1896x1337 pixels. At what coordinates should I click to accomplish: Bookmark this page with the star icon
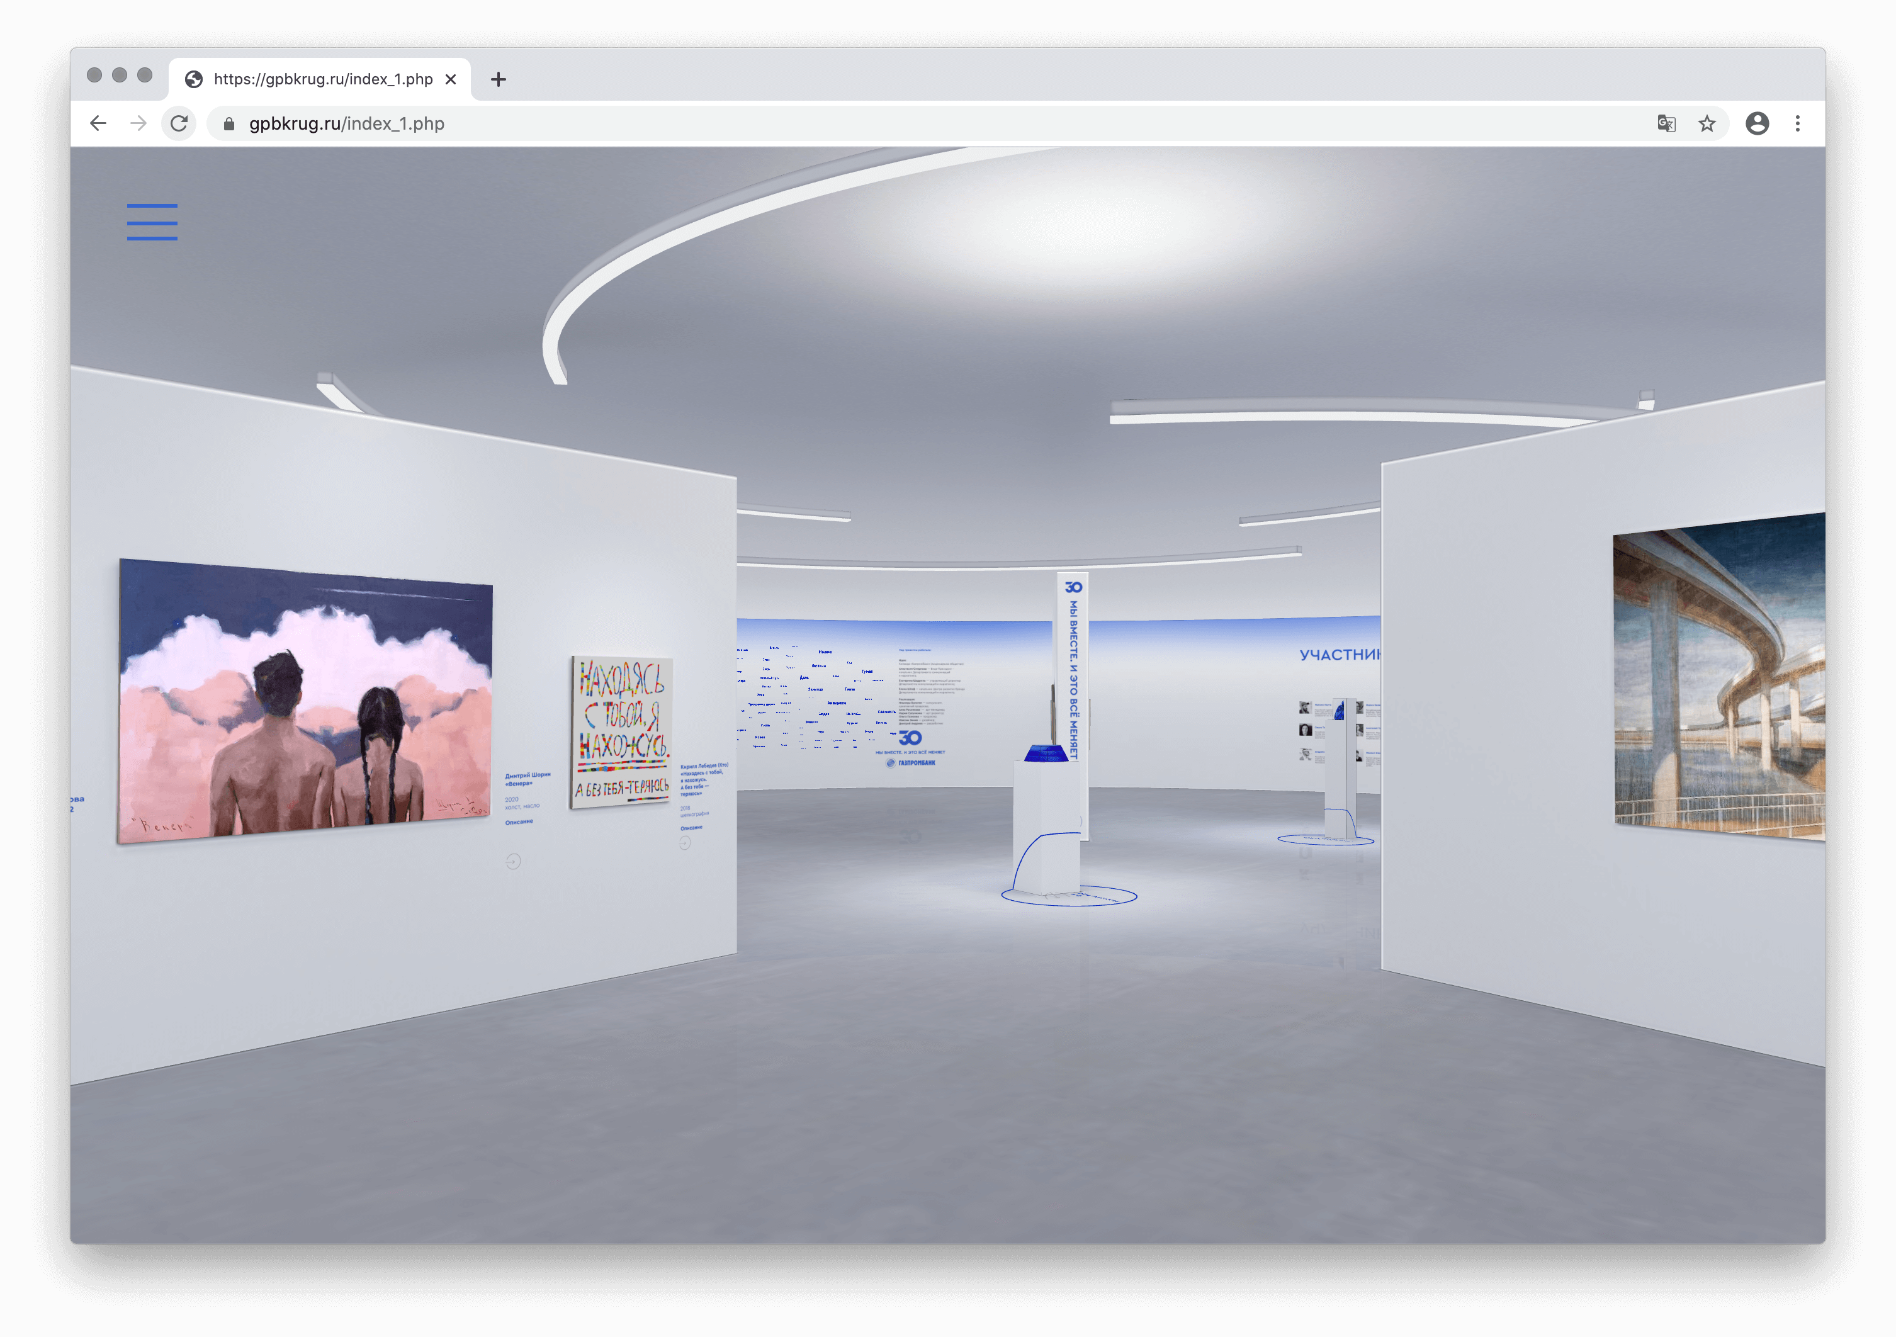point(1707,124)
